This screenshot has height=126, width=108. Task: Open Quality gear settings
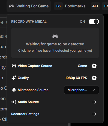tap(94, 78)
